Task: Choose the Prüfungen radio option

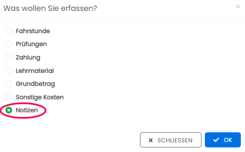Action: (9, 44)
